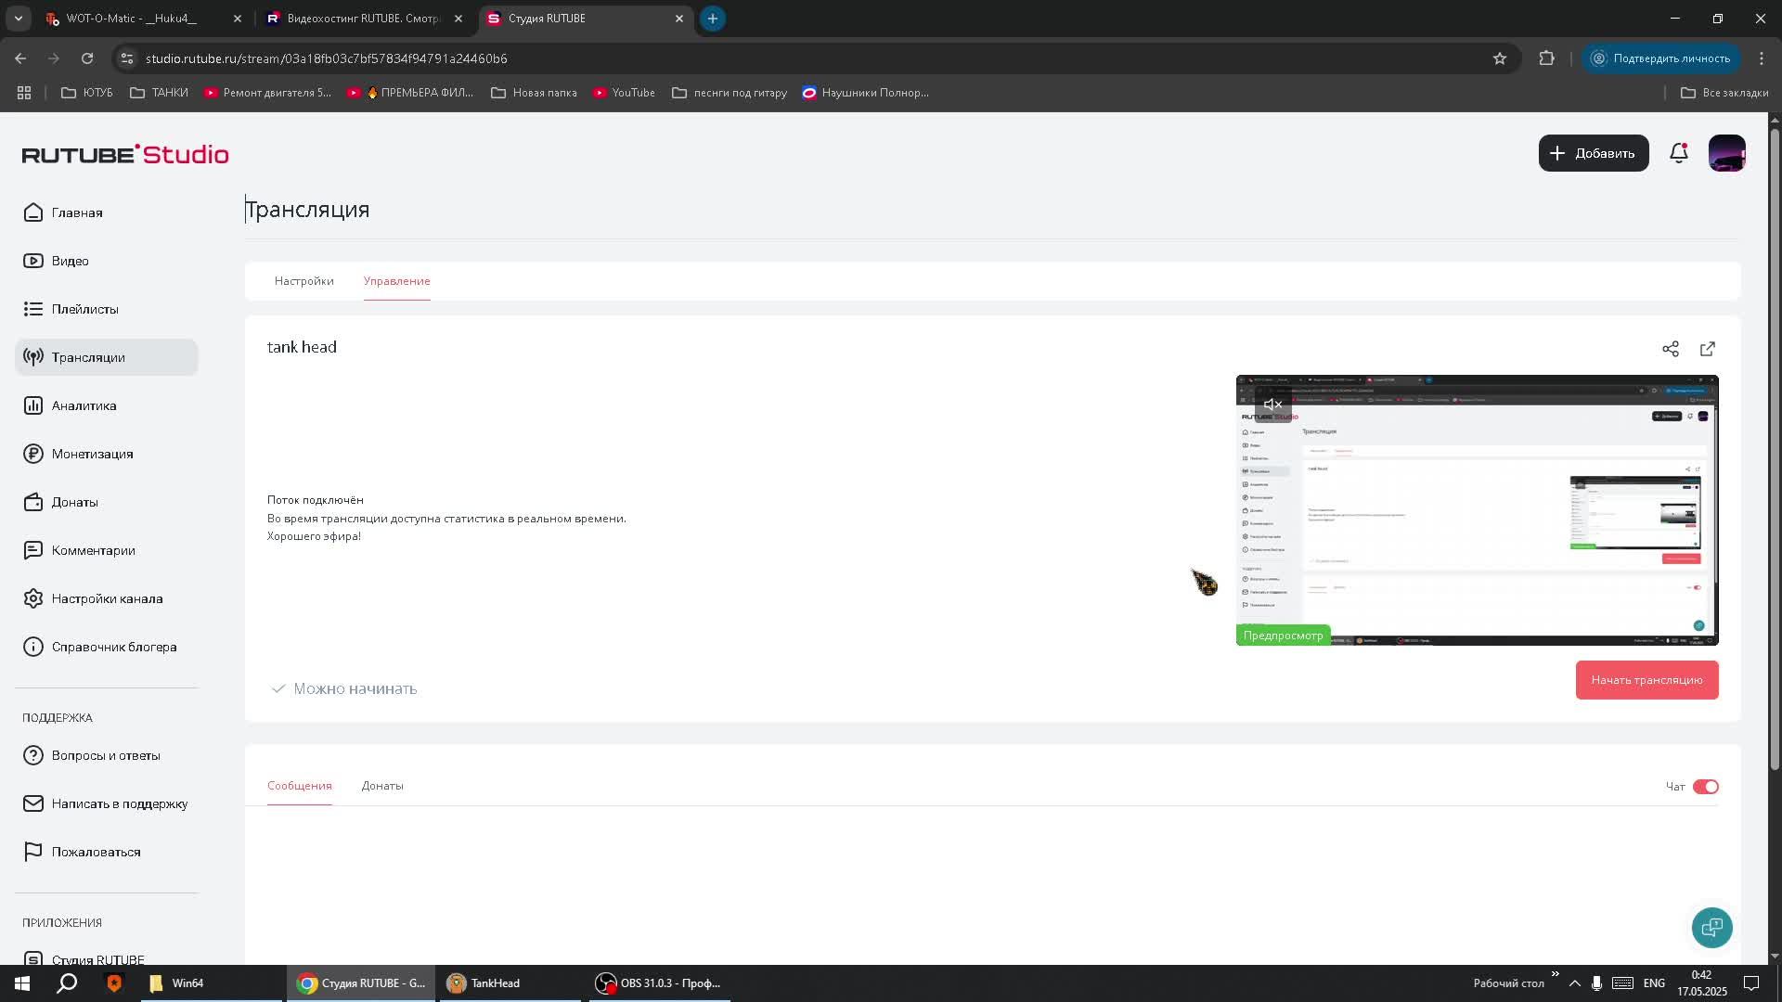Toggle the Чат switch
This screenshot has height=1002, width=1782.
click(x=1706, y=787)
